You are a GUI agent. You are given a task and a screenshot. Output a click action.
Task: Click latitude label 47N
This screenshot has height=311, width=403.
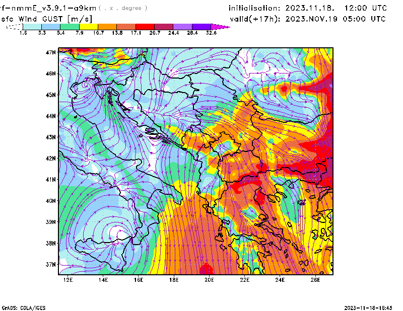point(51,52)
